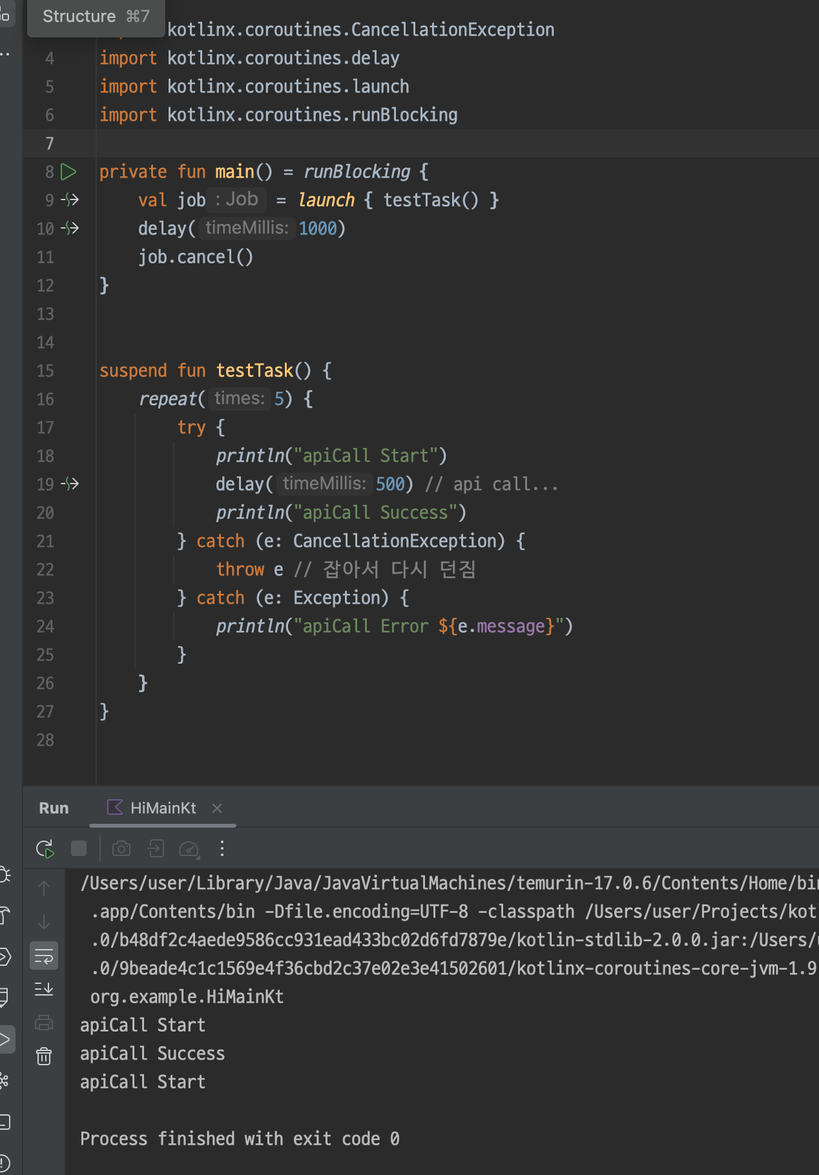Click 'timeMillis:' hint before 500
Image resolution: width=819 pixels, height=1175 pixels.
(324, 484)
